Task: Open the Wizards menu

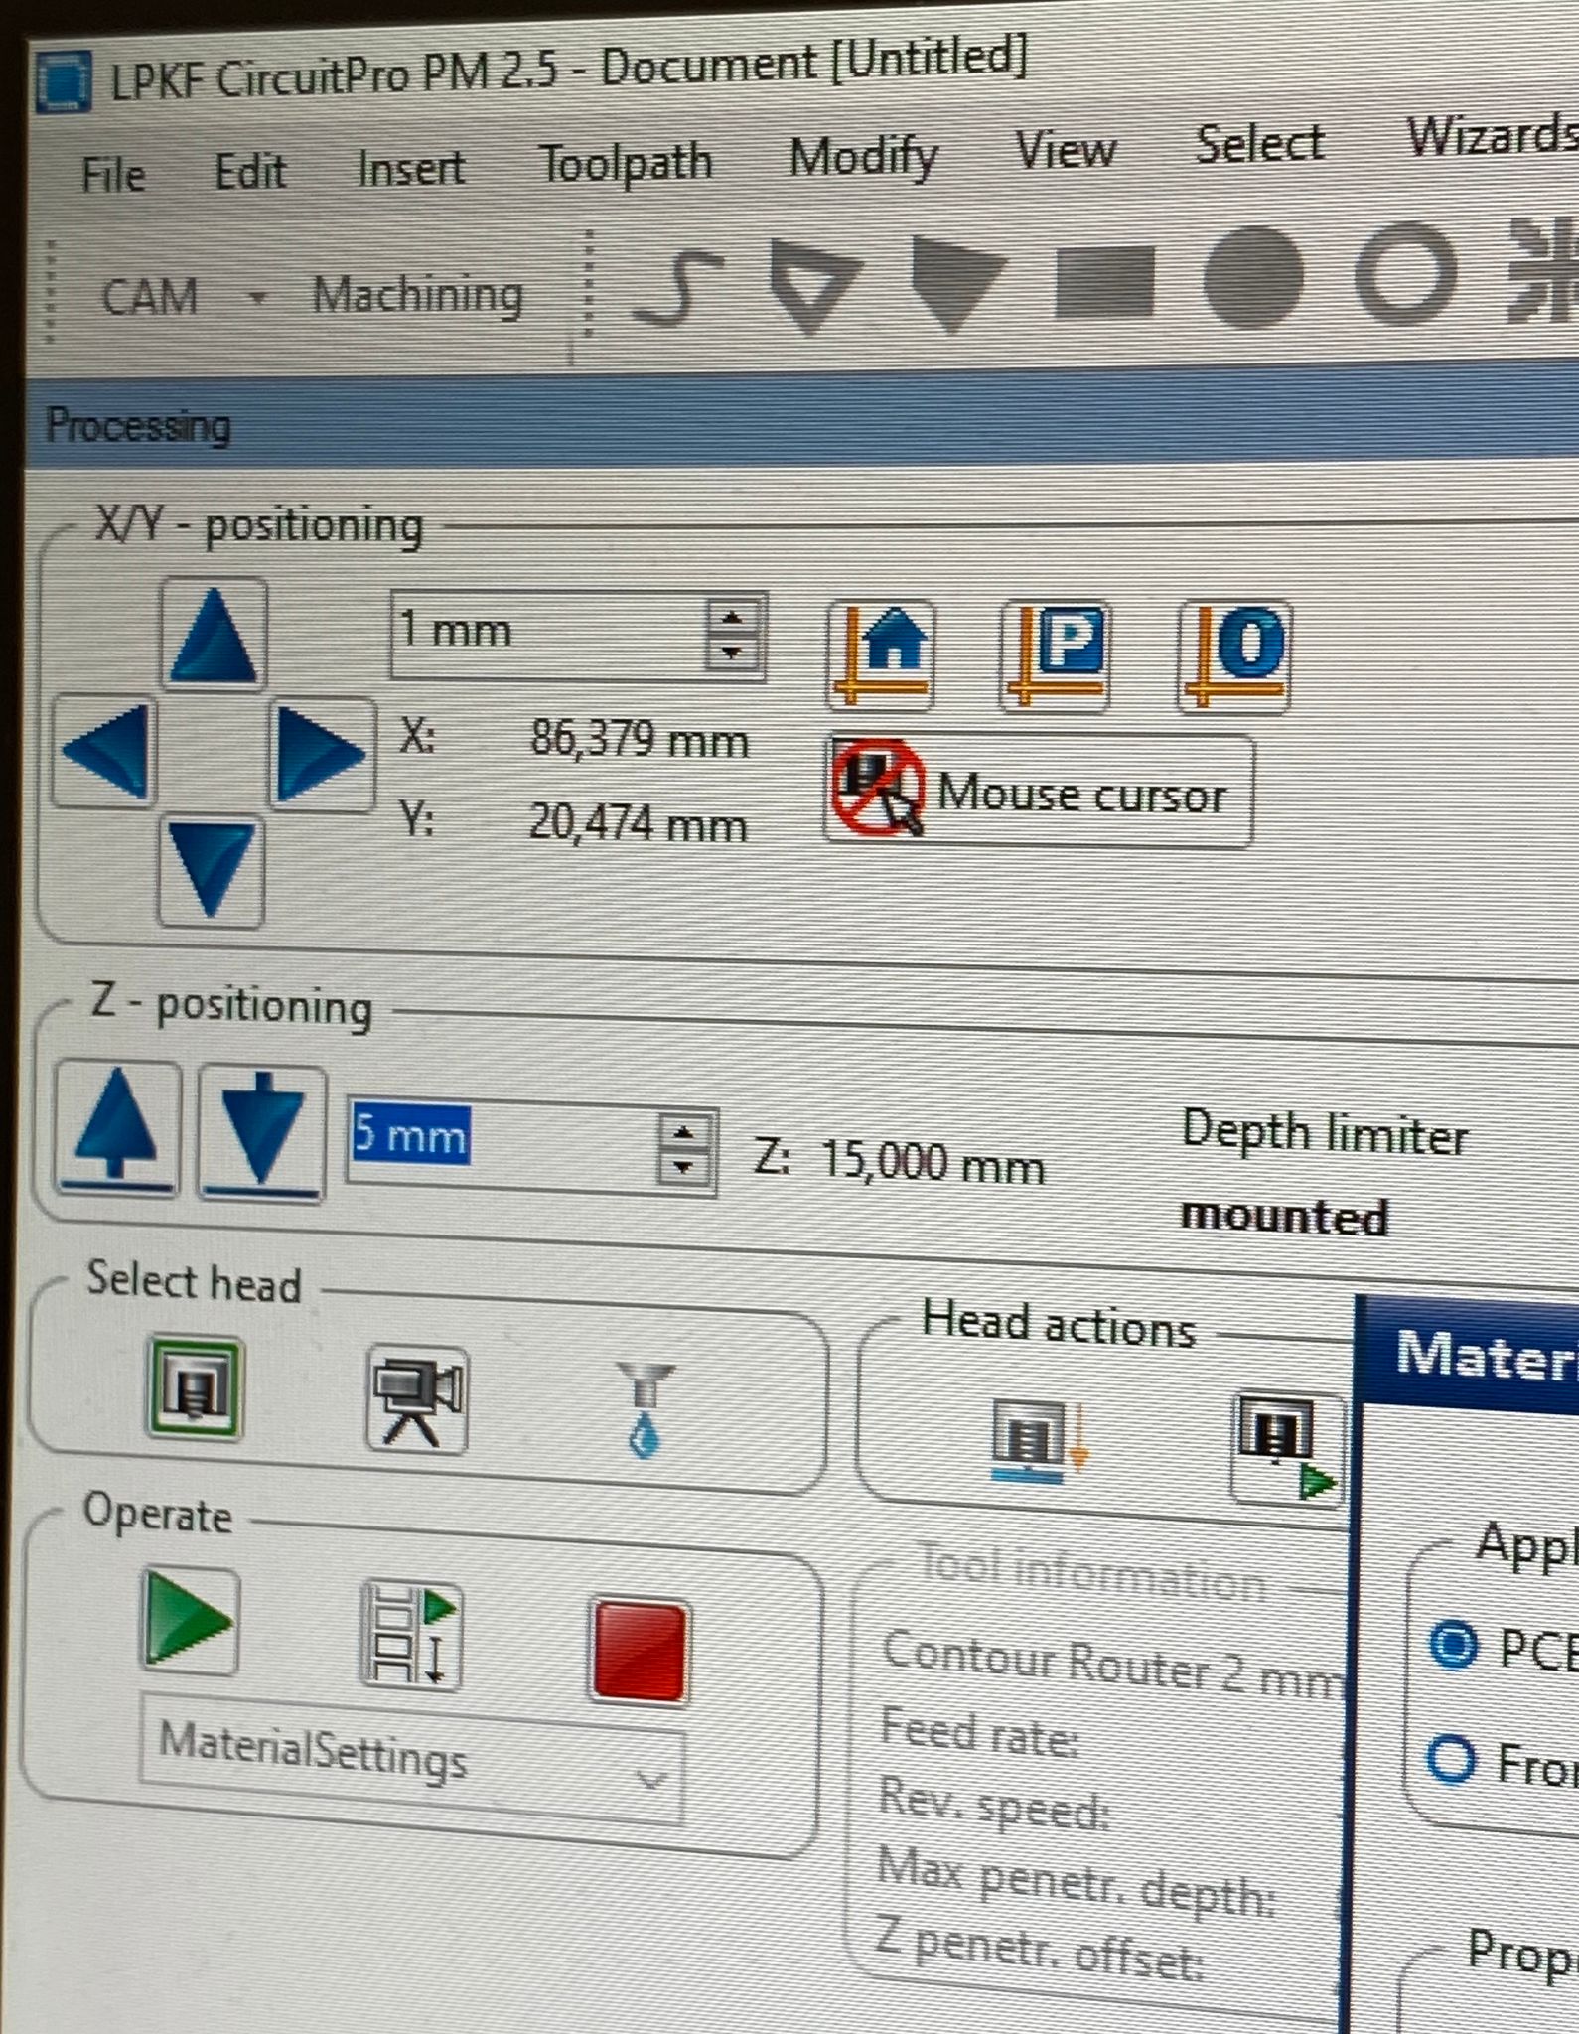Action: pyautogui.click(x=1492, y=136)
